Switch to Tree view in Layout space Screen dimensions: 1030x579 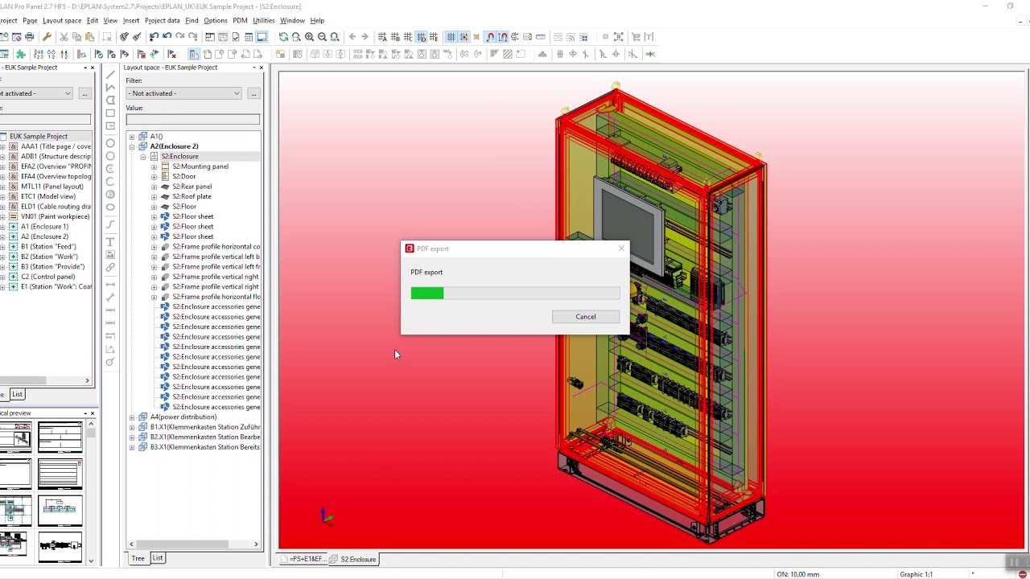pyautogui.click(x=138, y=558)
